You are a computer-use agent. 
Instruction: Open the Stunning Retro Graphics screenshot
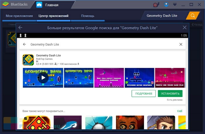(x=139, y=78)
